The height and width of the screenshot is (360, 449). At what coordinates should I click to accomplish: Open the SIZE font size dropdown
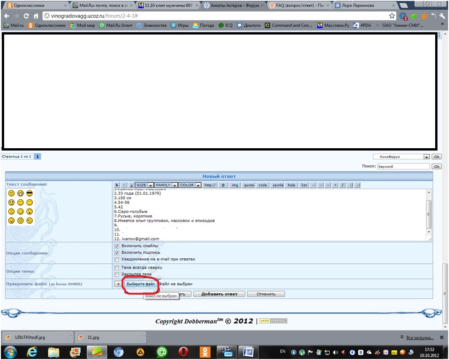click(144, 185)
